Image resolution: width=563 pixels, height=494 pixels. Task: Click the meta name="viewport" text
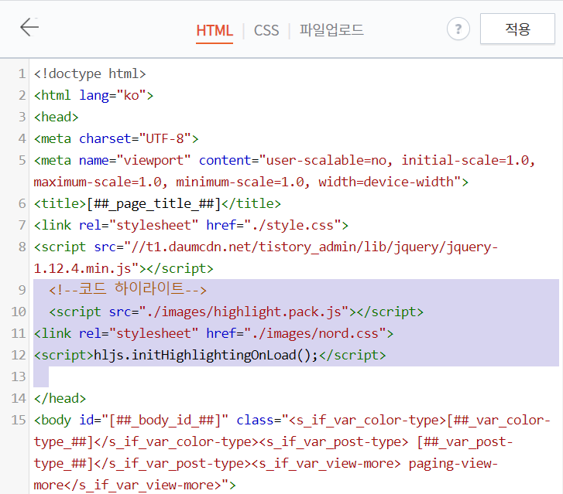(x=112, y=160)
